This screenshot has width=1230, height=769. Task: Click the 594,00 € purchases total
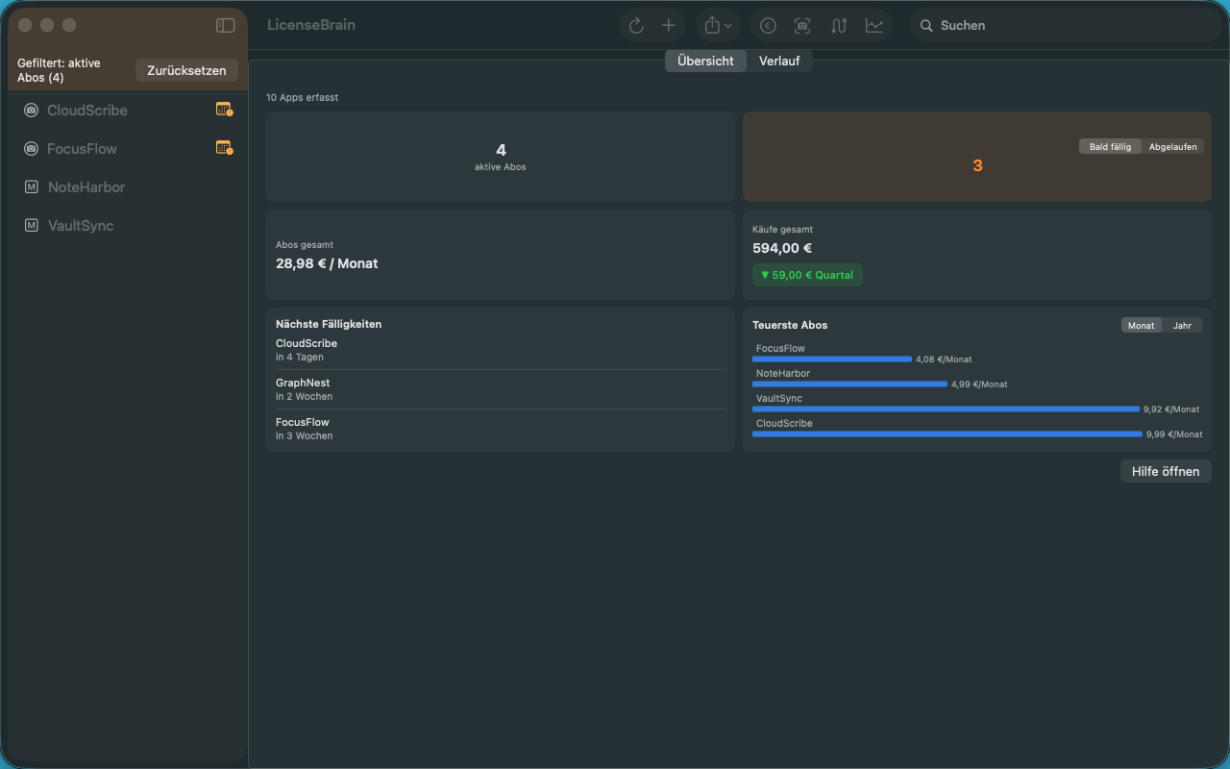[782, 248]
